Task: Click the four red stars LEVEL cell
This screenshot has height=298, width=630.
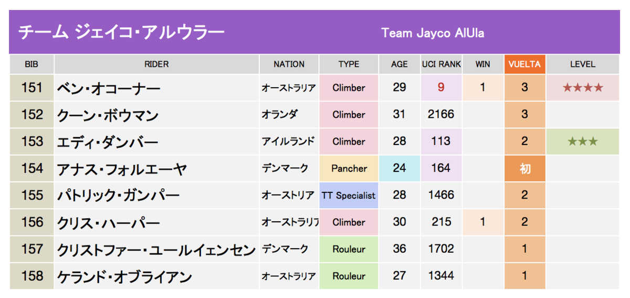Action: click(x=583, y=88)
